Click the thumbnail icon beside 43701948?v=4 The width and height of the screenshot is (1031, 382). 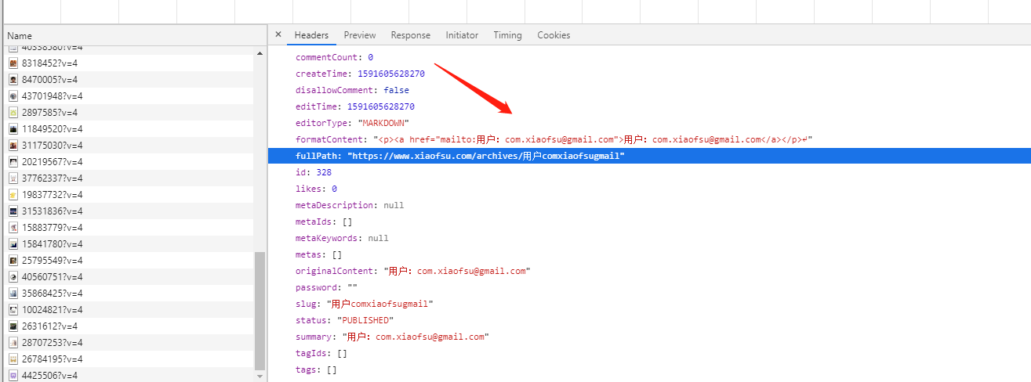[13, 95]
